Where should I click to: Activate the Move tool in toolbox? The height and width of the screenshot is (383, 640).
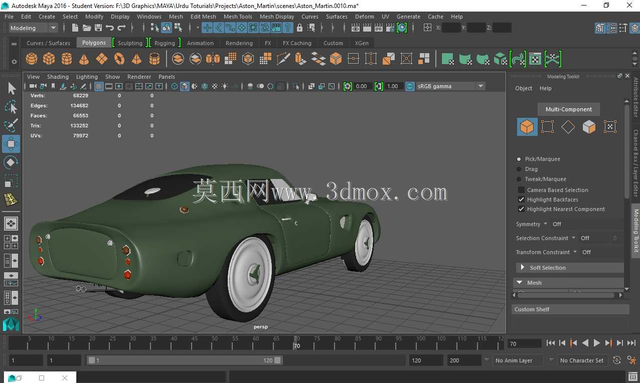pyautogui.click(x=11, y=144)
